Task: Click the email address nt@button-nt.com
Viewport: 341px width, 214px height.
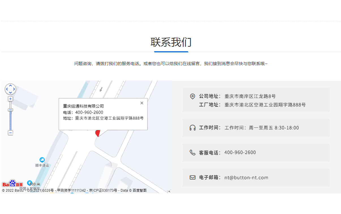Action: click(246, 177)
